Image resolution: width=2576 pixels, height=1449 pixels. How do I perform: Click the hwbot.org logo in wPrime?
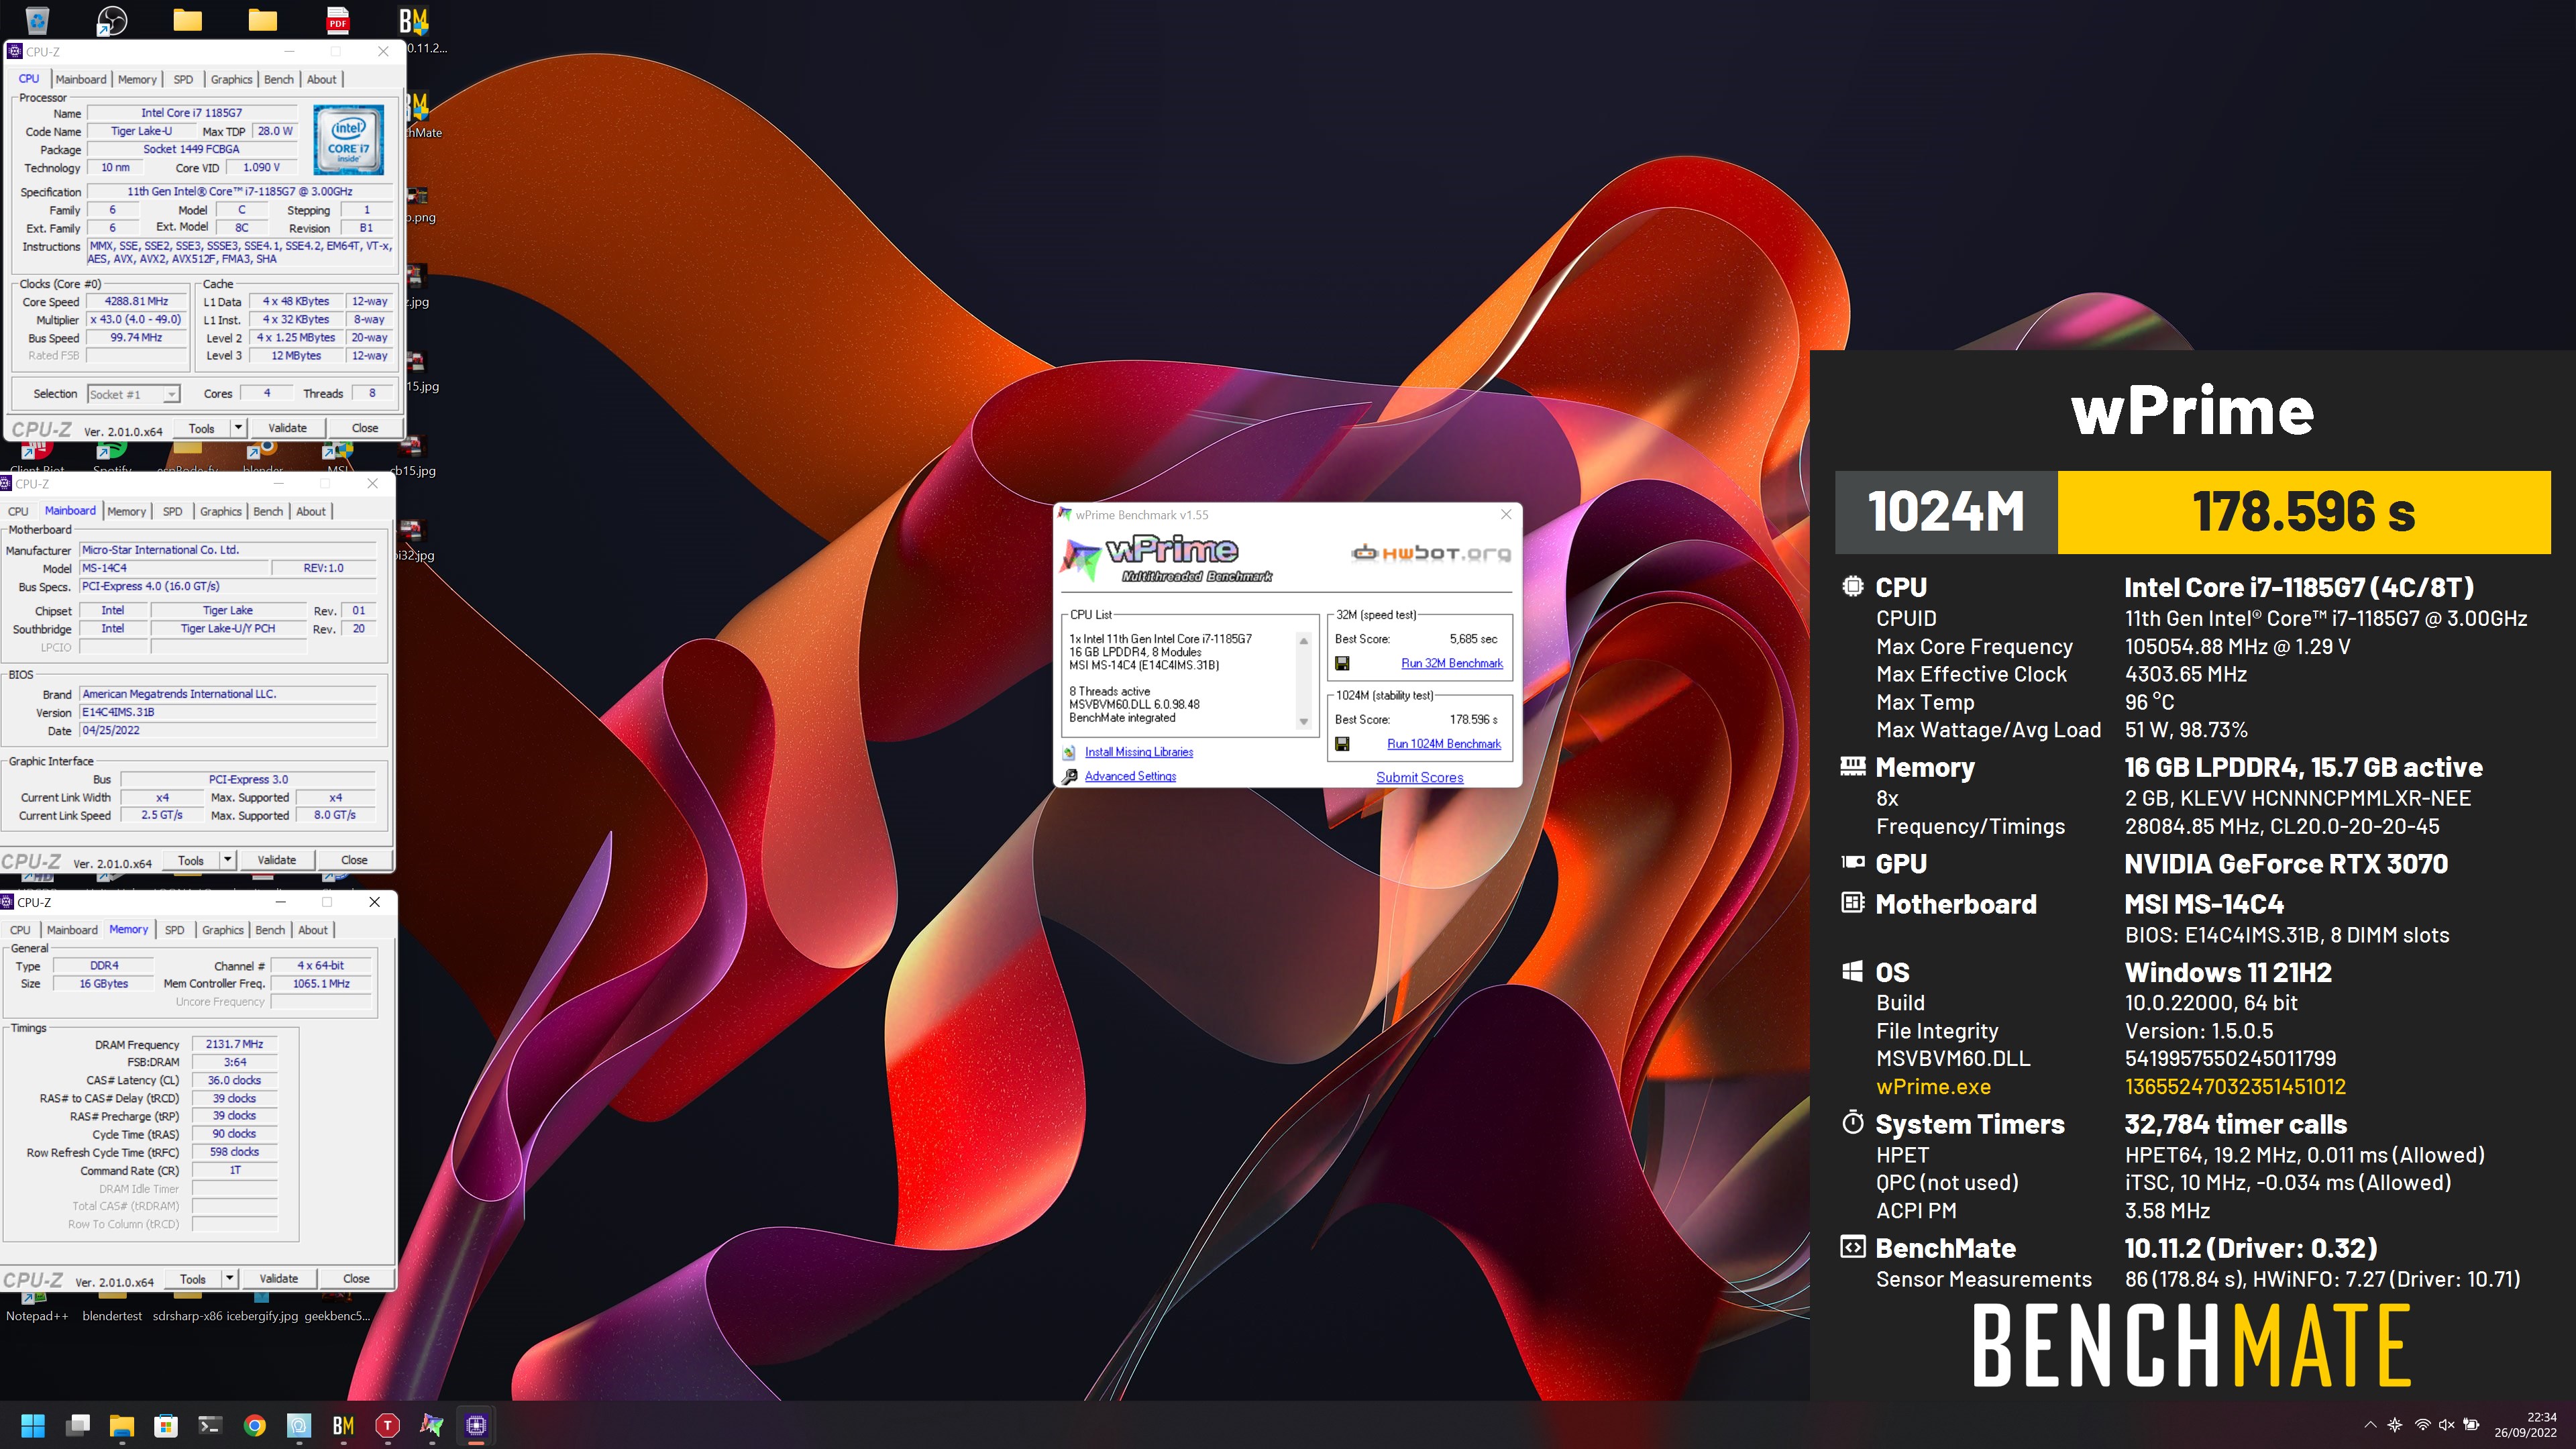click(x=1430, y=553)
